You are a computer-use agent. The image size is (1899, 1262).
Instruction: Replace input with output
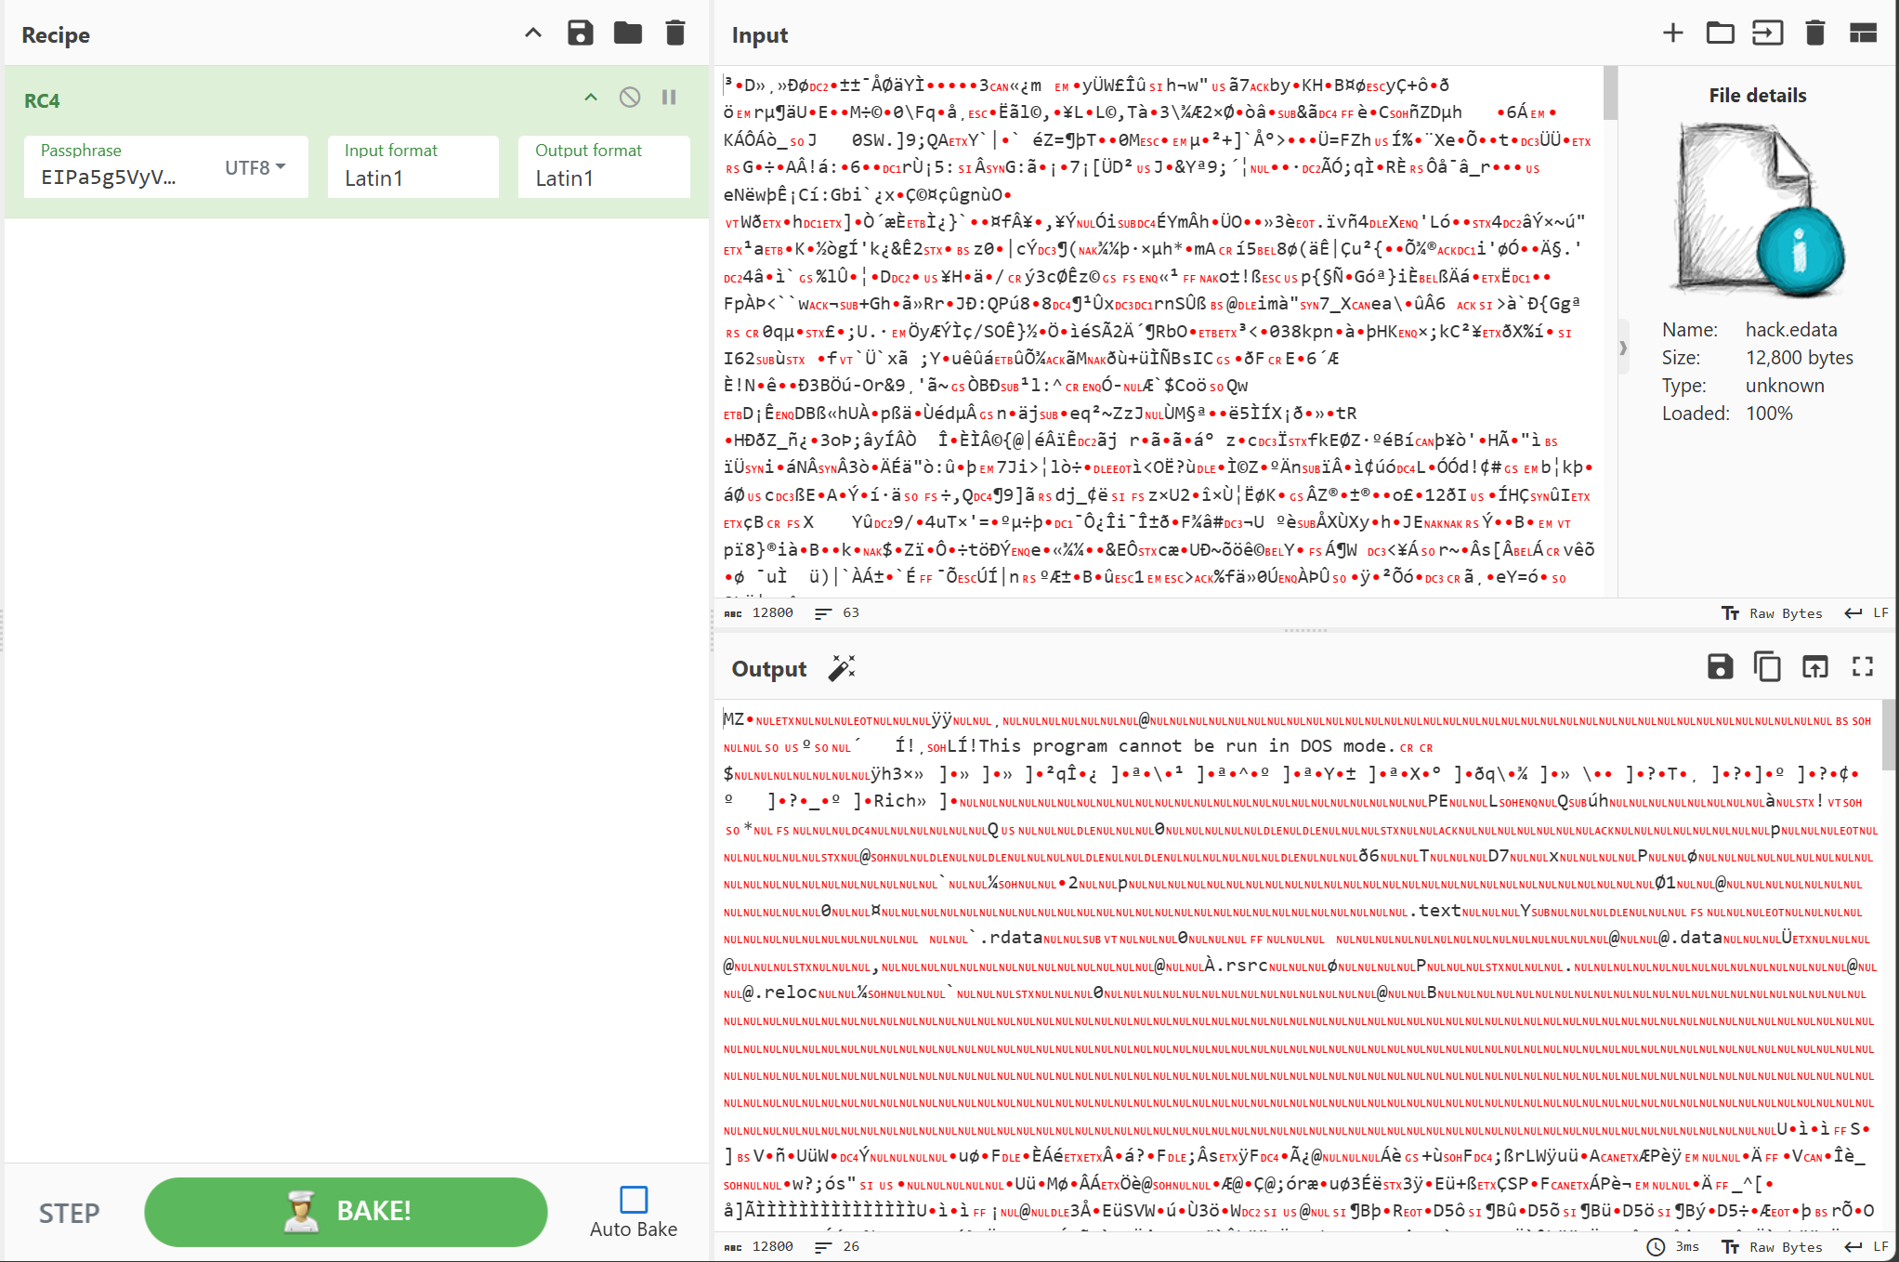[x=1814, y=666]
